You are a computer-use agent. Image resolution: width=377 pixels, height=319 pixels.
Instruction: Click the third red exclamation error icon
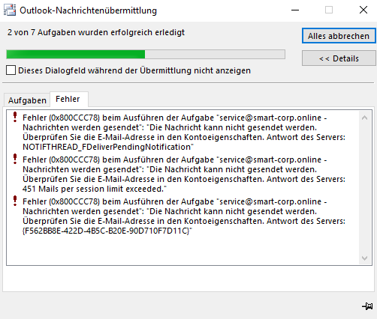click(15, 201)
